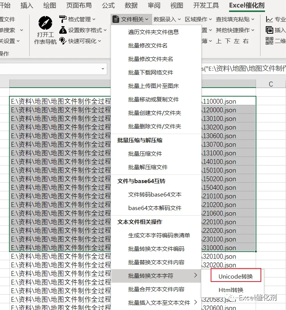Image resolution: width=286 pixels, height=310 pixels.
Task: Click the 下 direction button
Action: click(228, 41)
